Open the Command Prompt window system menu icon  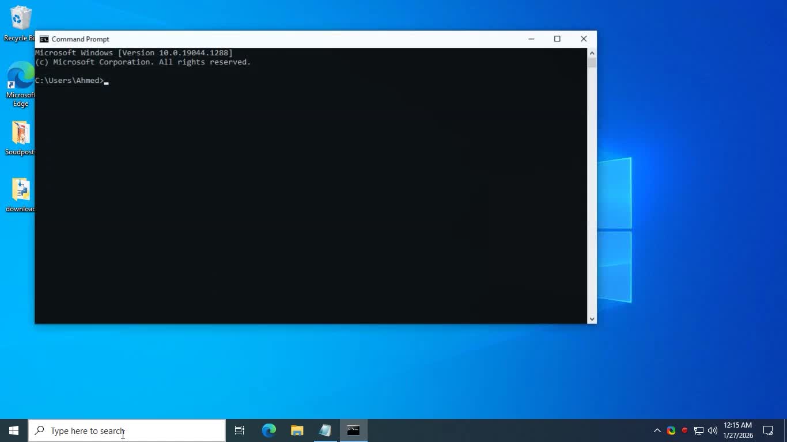click(x=44, y=39)
